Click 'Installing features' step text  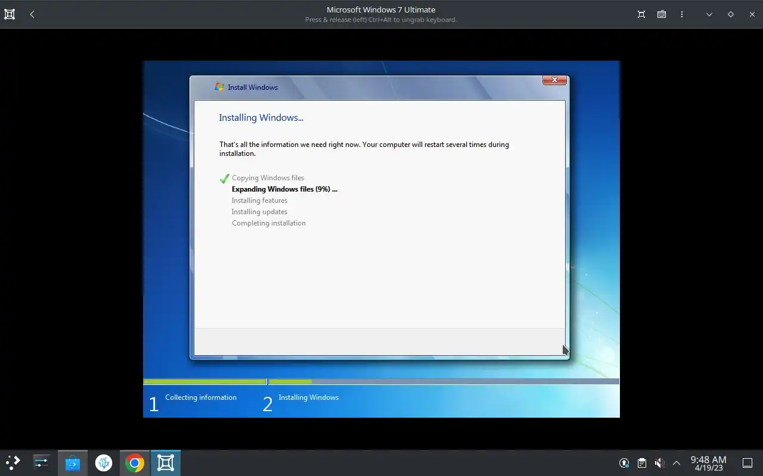click(x=259, y=201)
